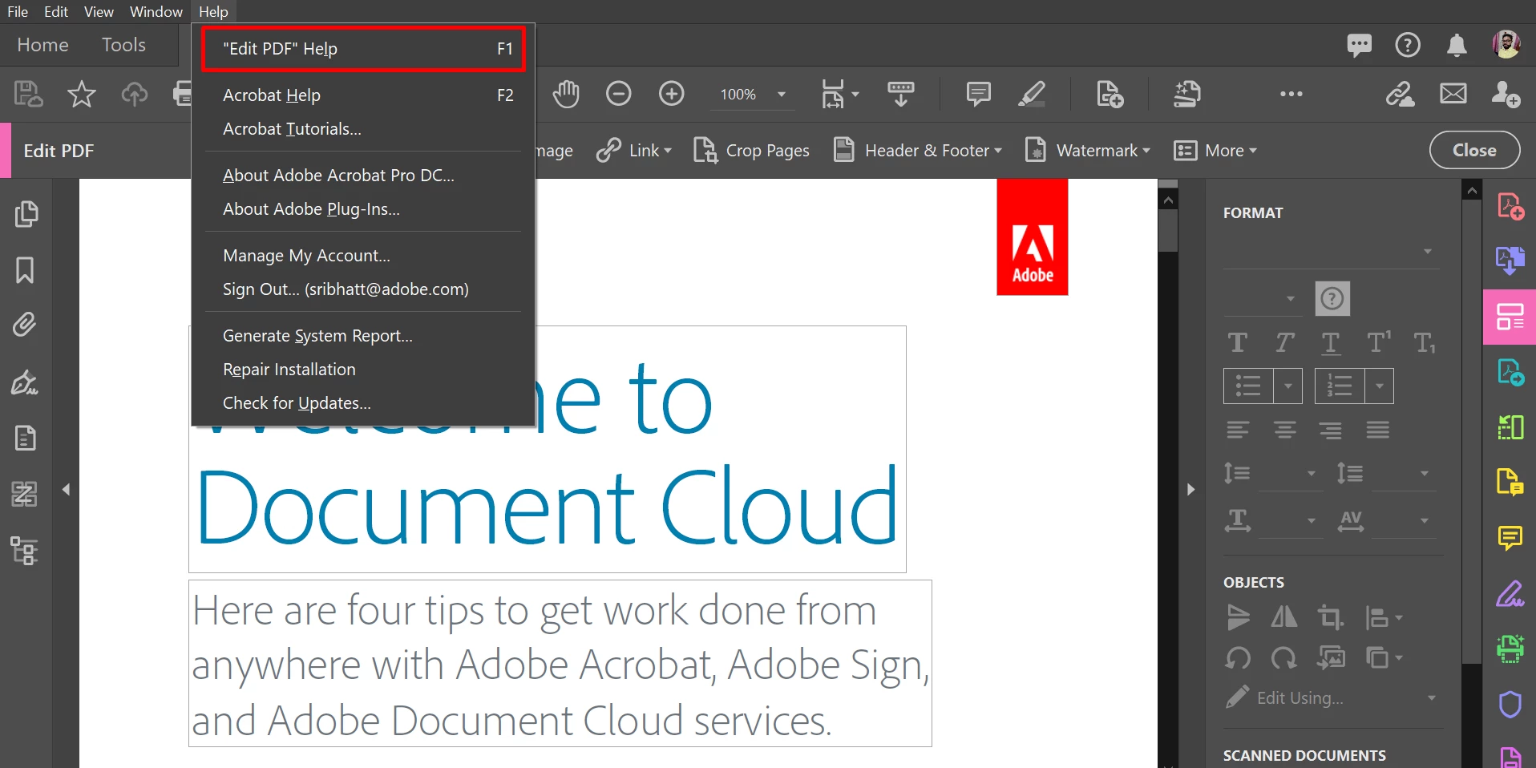The height and width of the screenshot is (768, 1536).
Task: Open the fit page options dropdown
Action: 839,95
